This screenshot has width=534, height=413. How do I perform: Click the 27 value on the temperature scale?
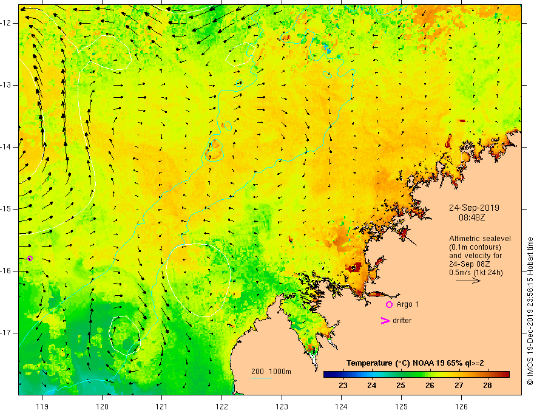tap(459, 386)
